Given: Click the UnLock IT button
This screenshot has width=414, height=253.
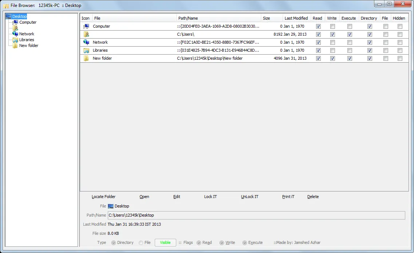Looking at the screenshot, I should (x=249, y=197).
